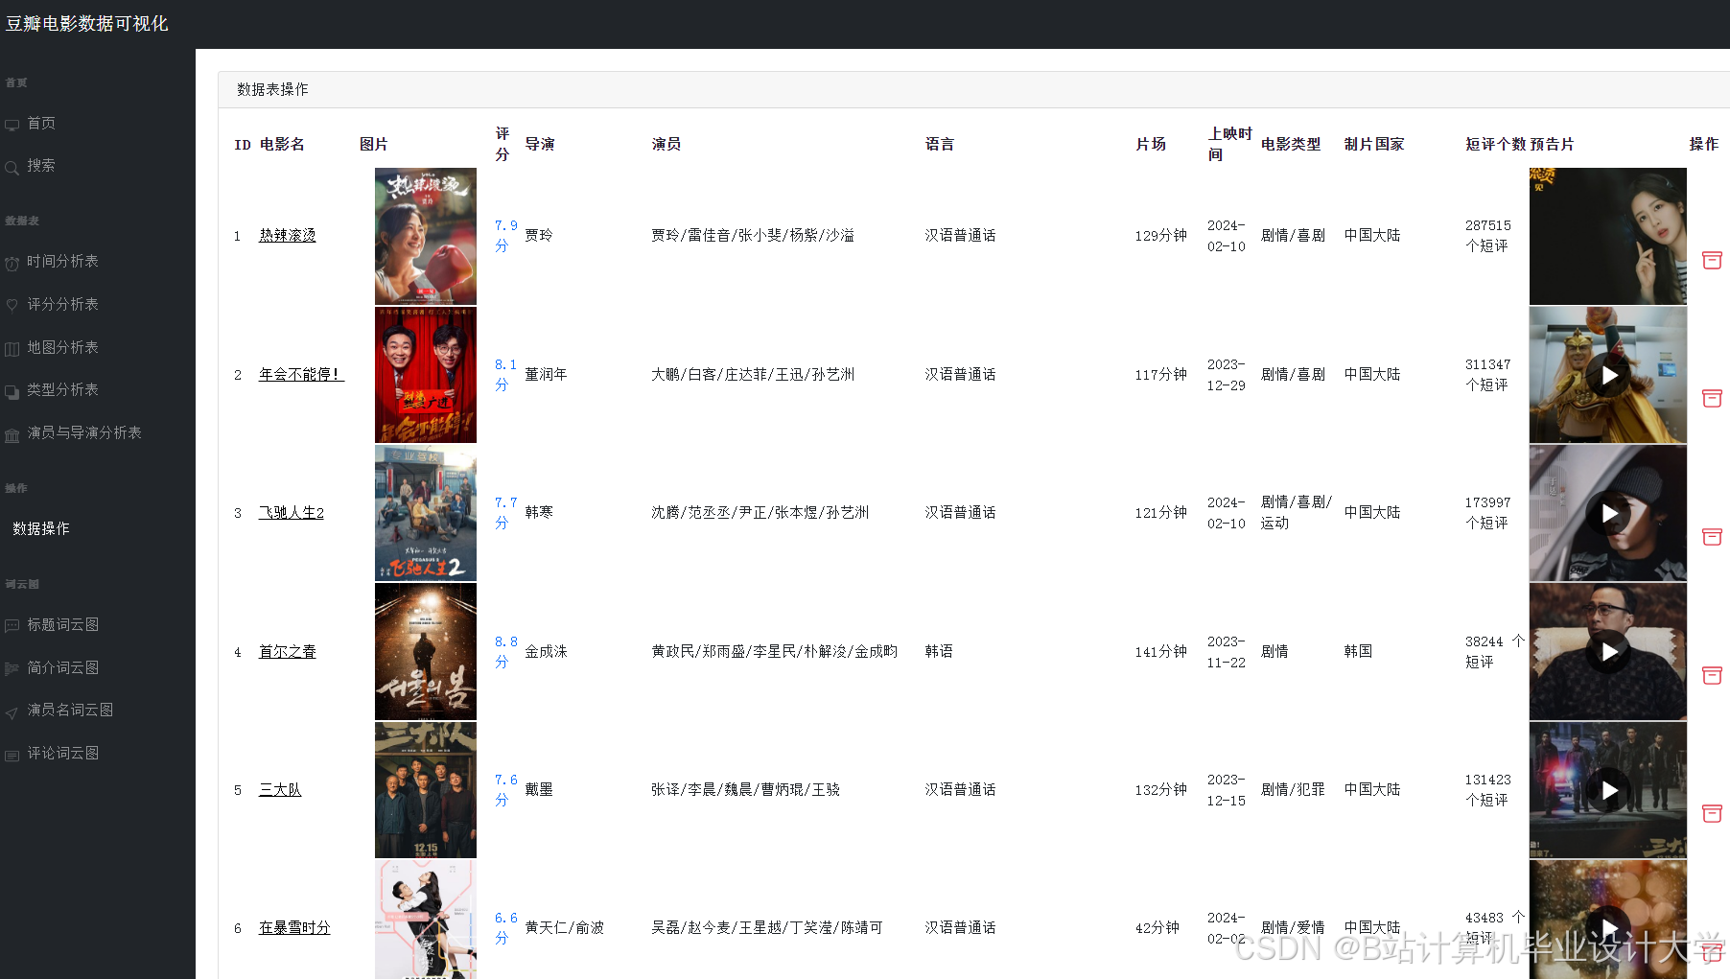This screenshot has height=979, width=1730.
Task: Play the trailer for 首尔之春
Action: [x=1608, y=652]
